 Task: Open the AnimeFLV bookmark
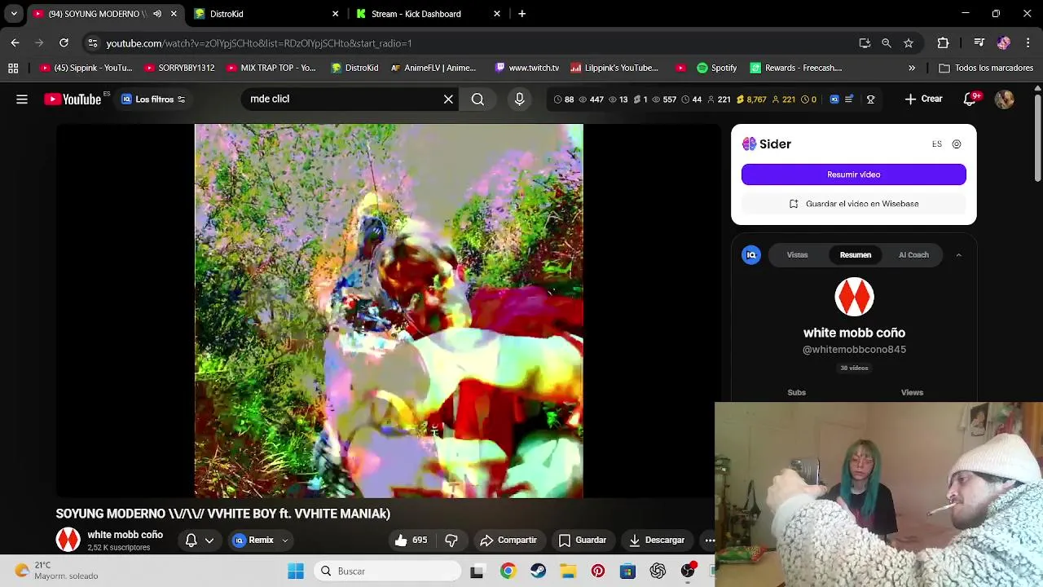(433, 68)
